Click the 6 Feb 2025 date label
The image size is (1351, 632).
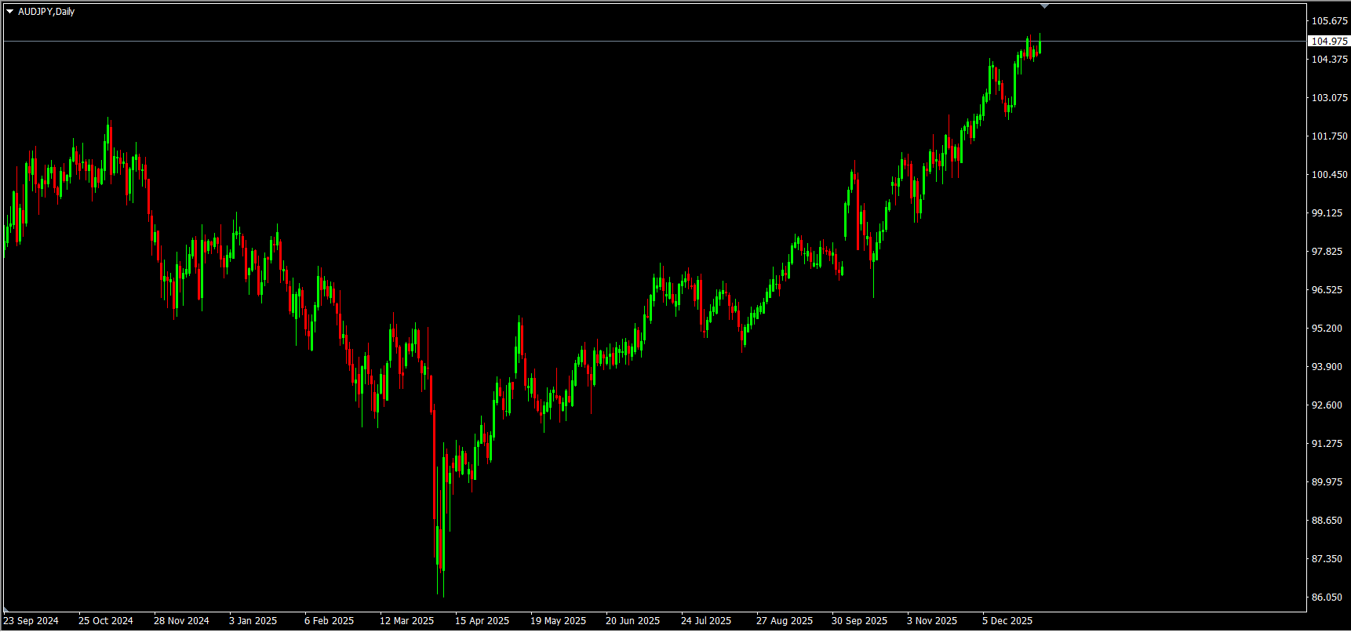(x=329, y=620)
